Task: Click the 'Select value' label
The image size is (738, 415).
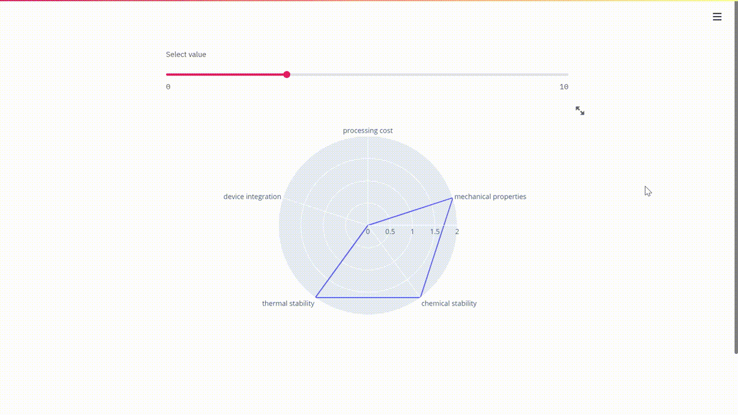Action: tap(186, 54)
